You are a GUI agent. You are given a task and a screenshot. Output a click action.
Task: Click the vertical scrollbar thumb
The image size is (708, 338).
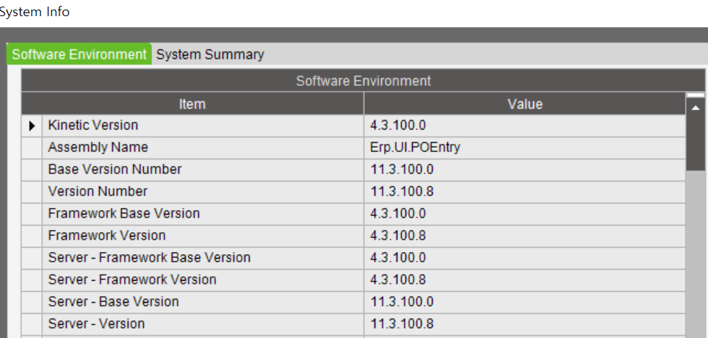tap(696, 144)
